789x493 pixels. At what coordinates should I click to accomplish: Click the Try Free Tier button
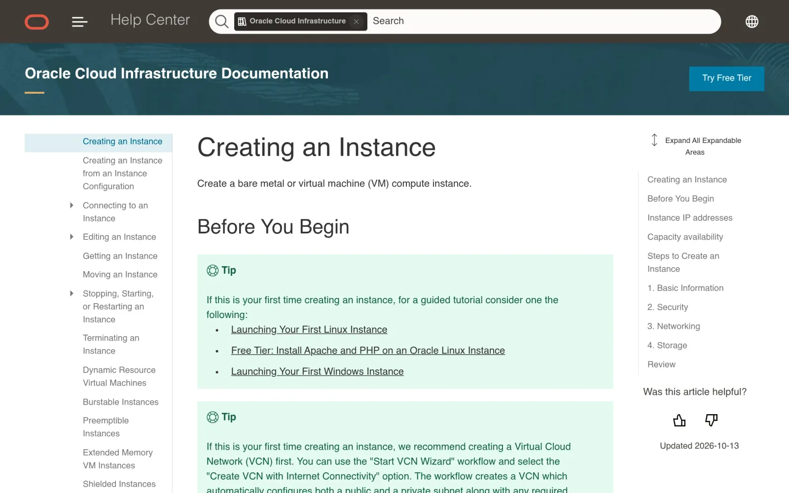point(726,78)
